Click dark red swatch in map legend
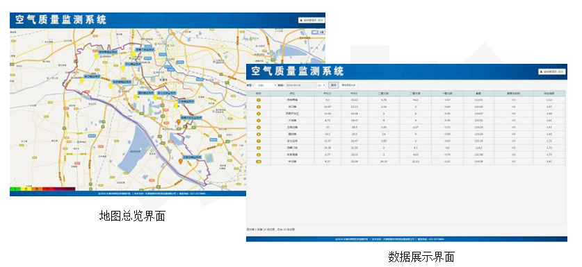The height and width of the screenshot is (267, 582). [70, 189]
